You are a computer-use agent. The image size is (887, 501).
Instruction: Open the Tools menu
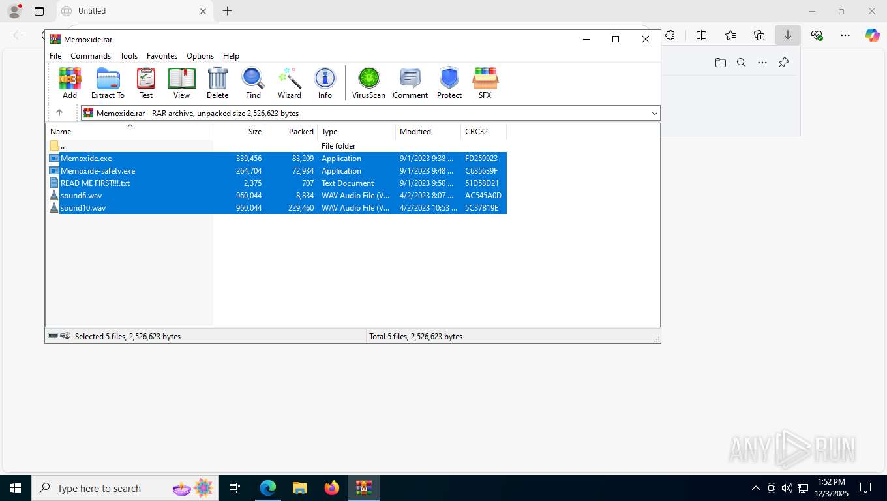point(128,56)
